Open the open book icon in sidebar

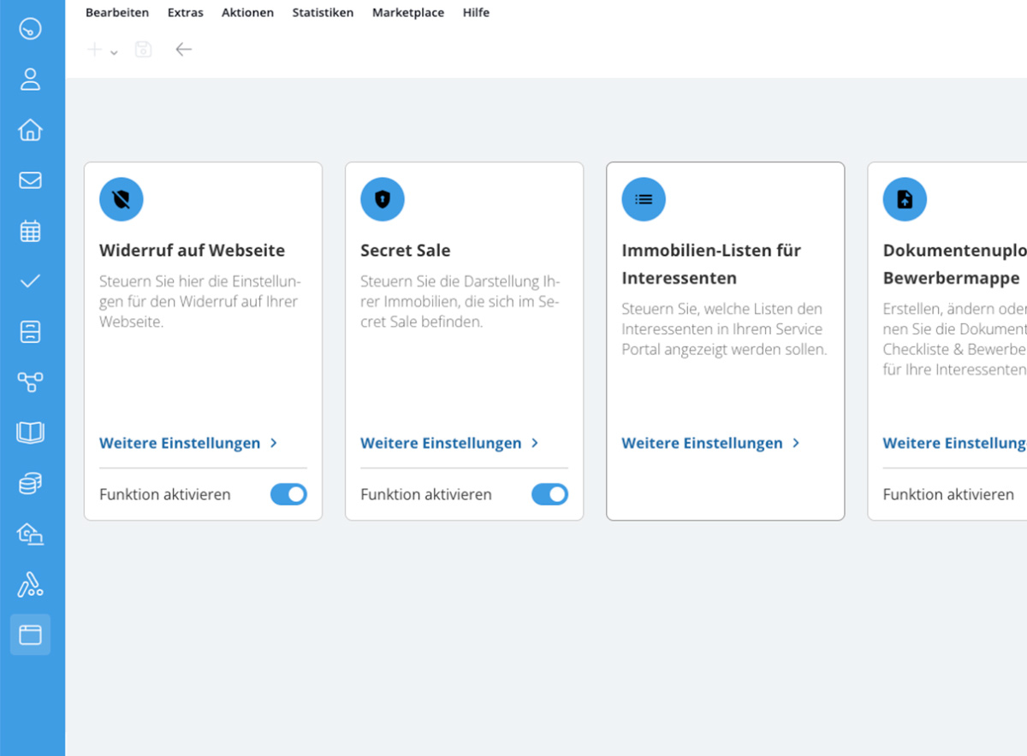point(30,433)
